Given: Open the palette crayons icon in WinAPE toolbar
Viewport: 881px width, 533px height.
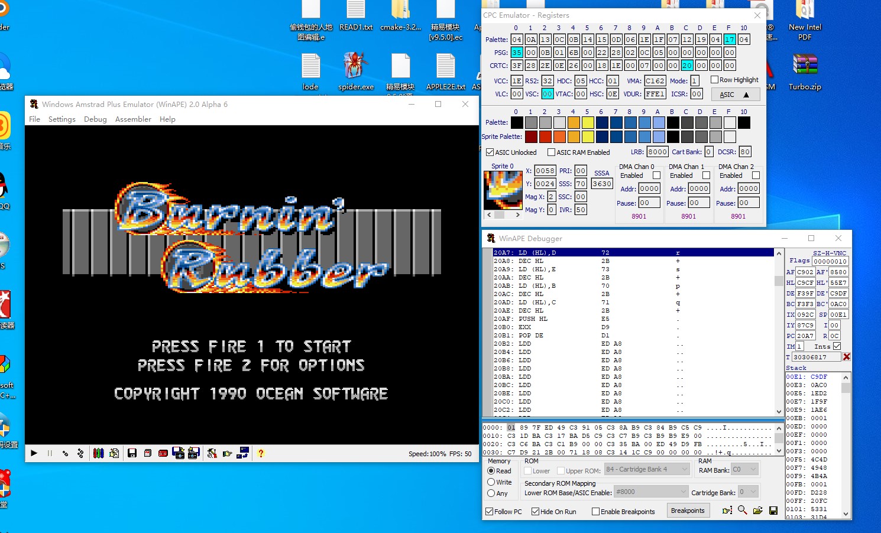Looking at the screenshot, I should pos(99,453).
